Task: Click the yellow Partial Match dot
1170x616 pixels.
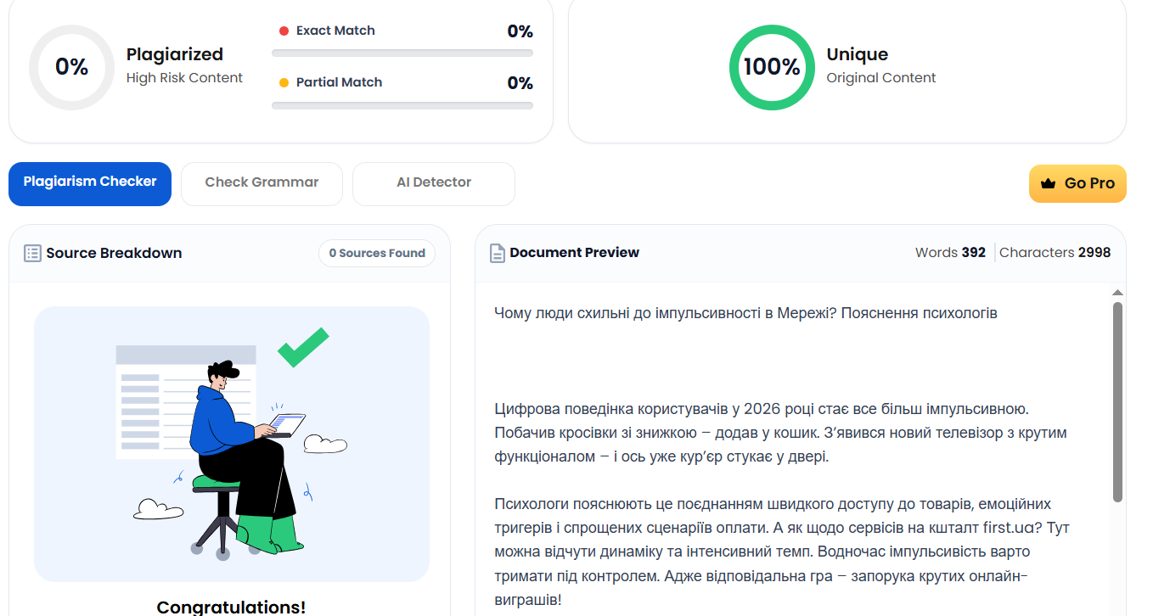Action: coord(284,83)
